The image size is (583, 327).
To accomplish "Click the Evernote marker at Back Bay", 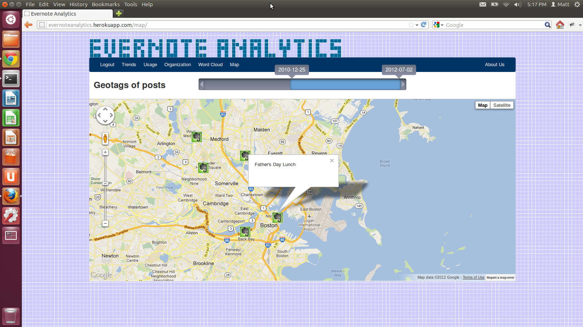I will (x=245, y=231).
